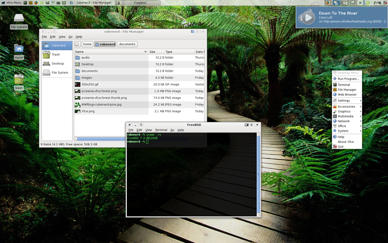Open the View menu in File Manager
The image size is (388, 243).
pos(62,37)
